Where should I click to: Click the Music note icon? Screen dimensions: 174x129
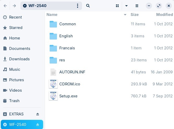point(5,69)
